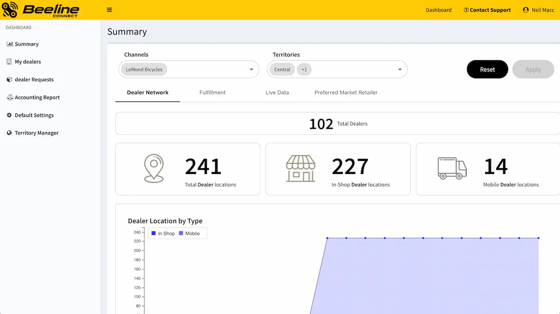560x314 pixels.
Task: Click the Total Dealer locations card
Action: point(188,169)
